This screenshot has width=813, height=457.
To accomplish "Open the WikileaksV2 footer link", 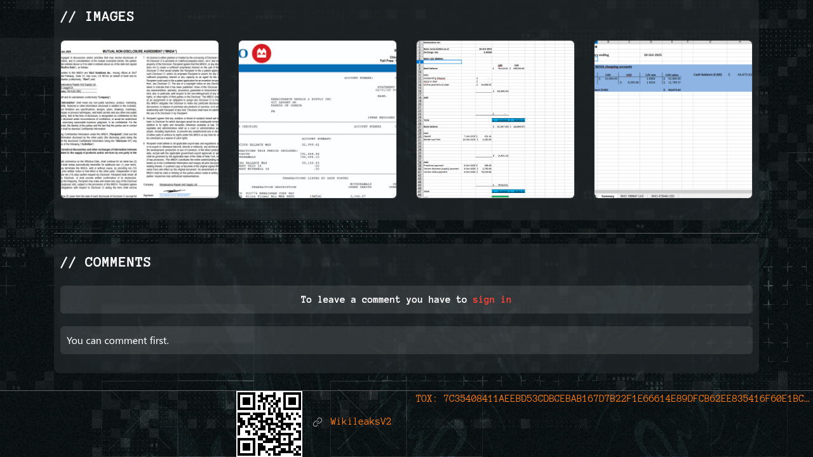I will 361,422.
